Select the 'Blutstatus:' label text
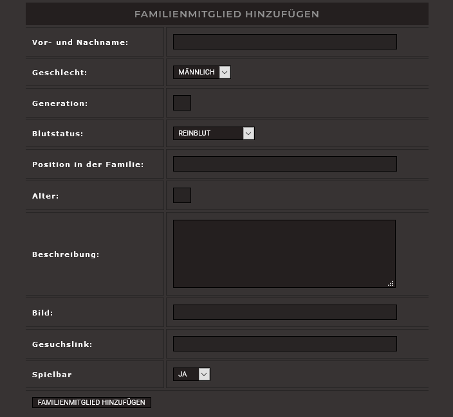453x417 pixels. (x=58, y=134)
